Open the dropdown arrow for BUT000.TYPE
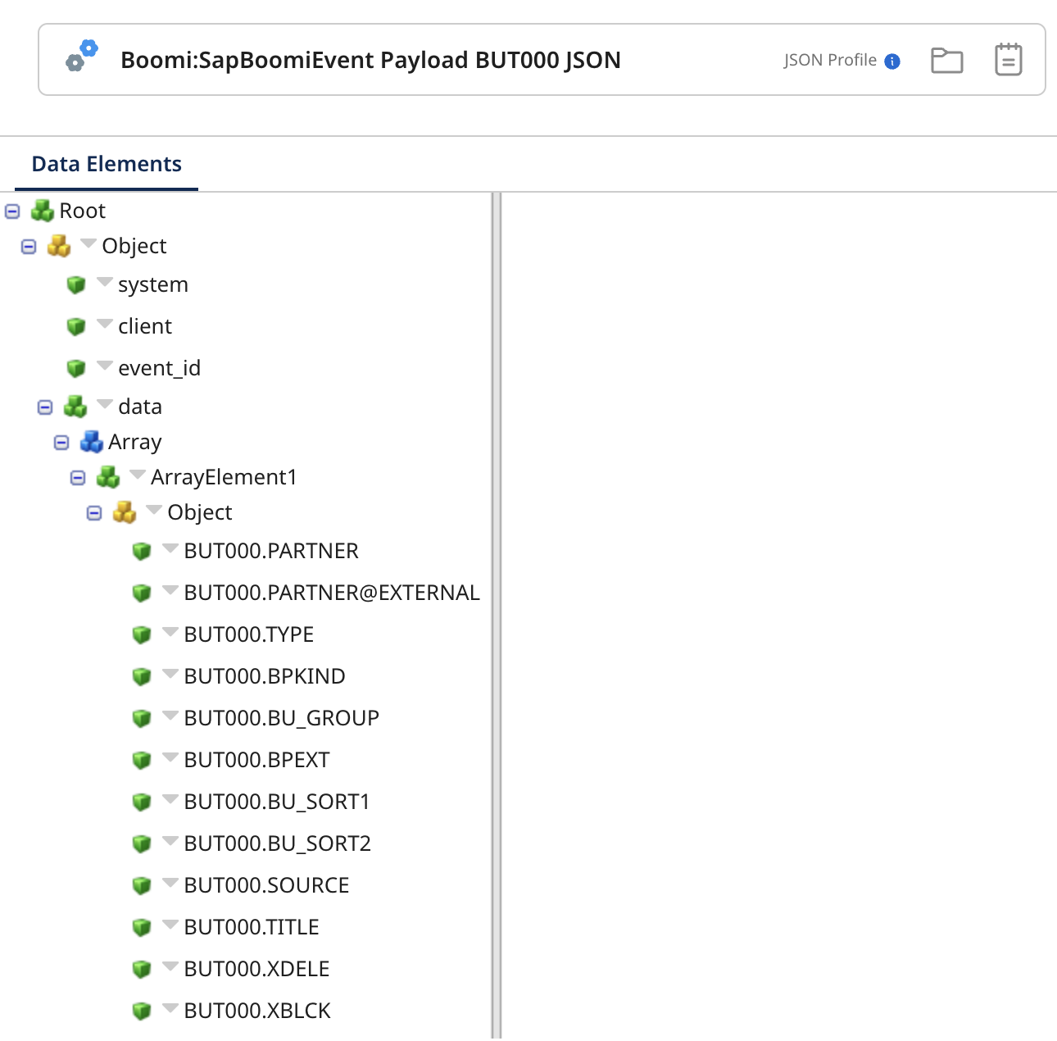The height and width of the screenshot is (1041, 1057). pos(170,633)
